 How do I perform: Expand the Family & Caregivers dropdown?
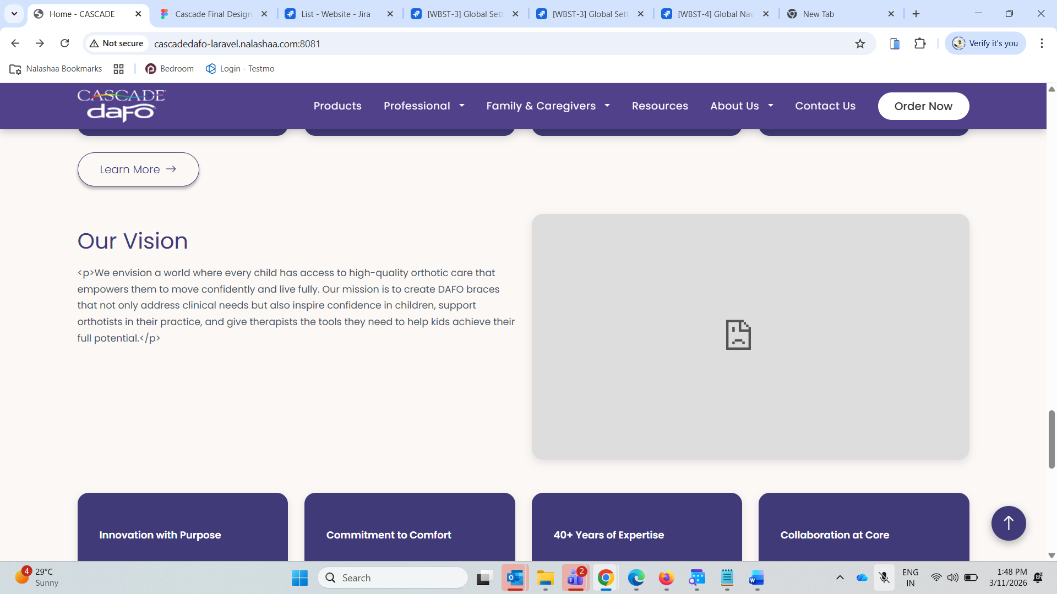548,106
